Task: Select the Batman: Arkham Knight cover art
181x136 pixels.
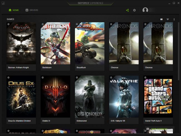Action: click(21, 43)
